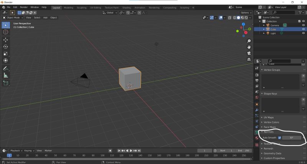Open the World properties tab icon
Image resolution: width=307 pixels, height=164 pixels.
pyautogui.click(x=257, y=98)
